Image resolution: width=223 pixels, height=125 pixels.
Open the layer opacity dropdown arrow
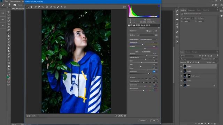(x=217, y=59)
